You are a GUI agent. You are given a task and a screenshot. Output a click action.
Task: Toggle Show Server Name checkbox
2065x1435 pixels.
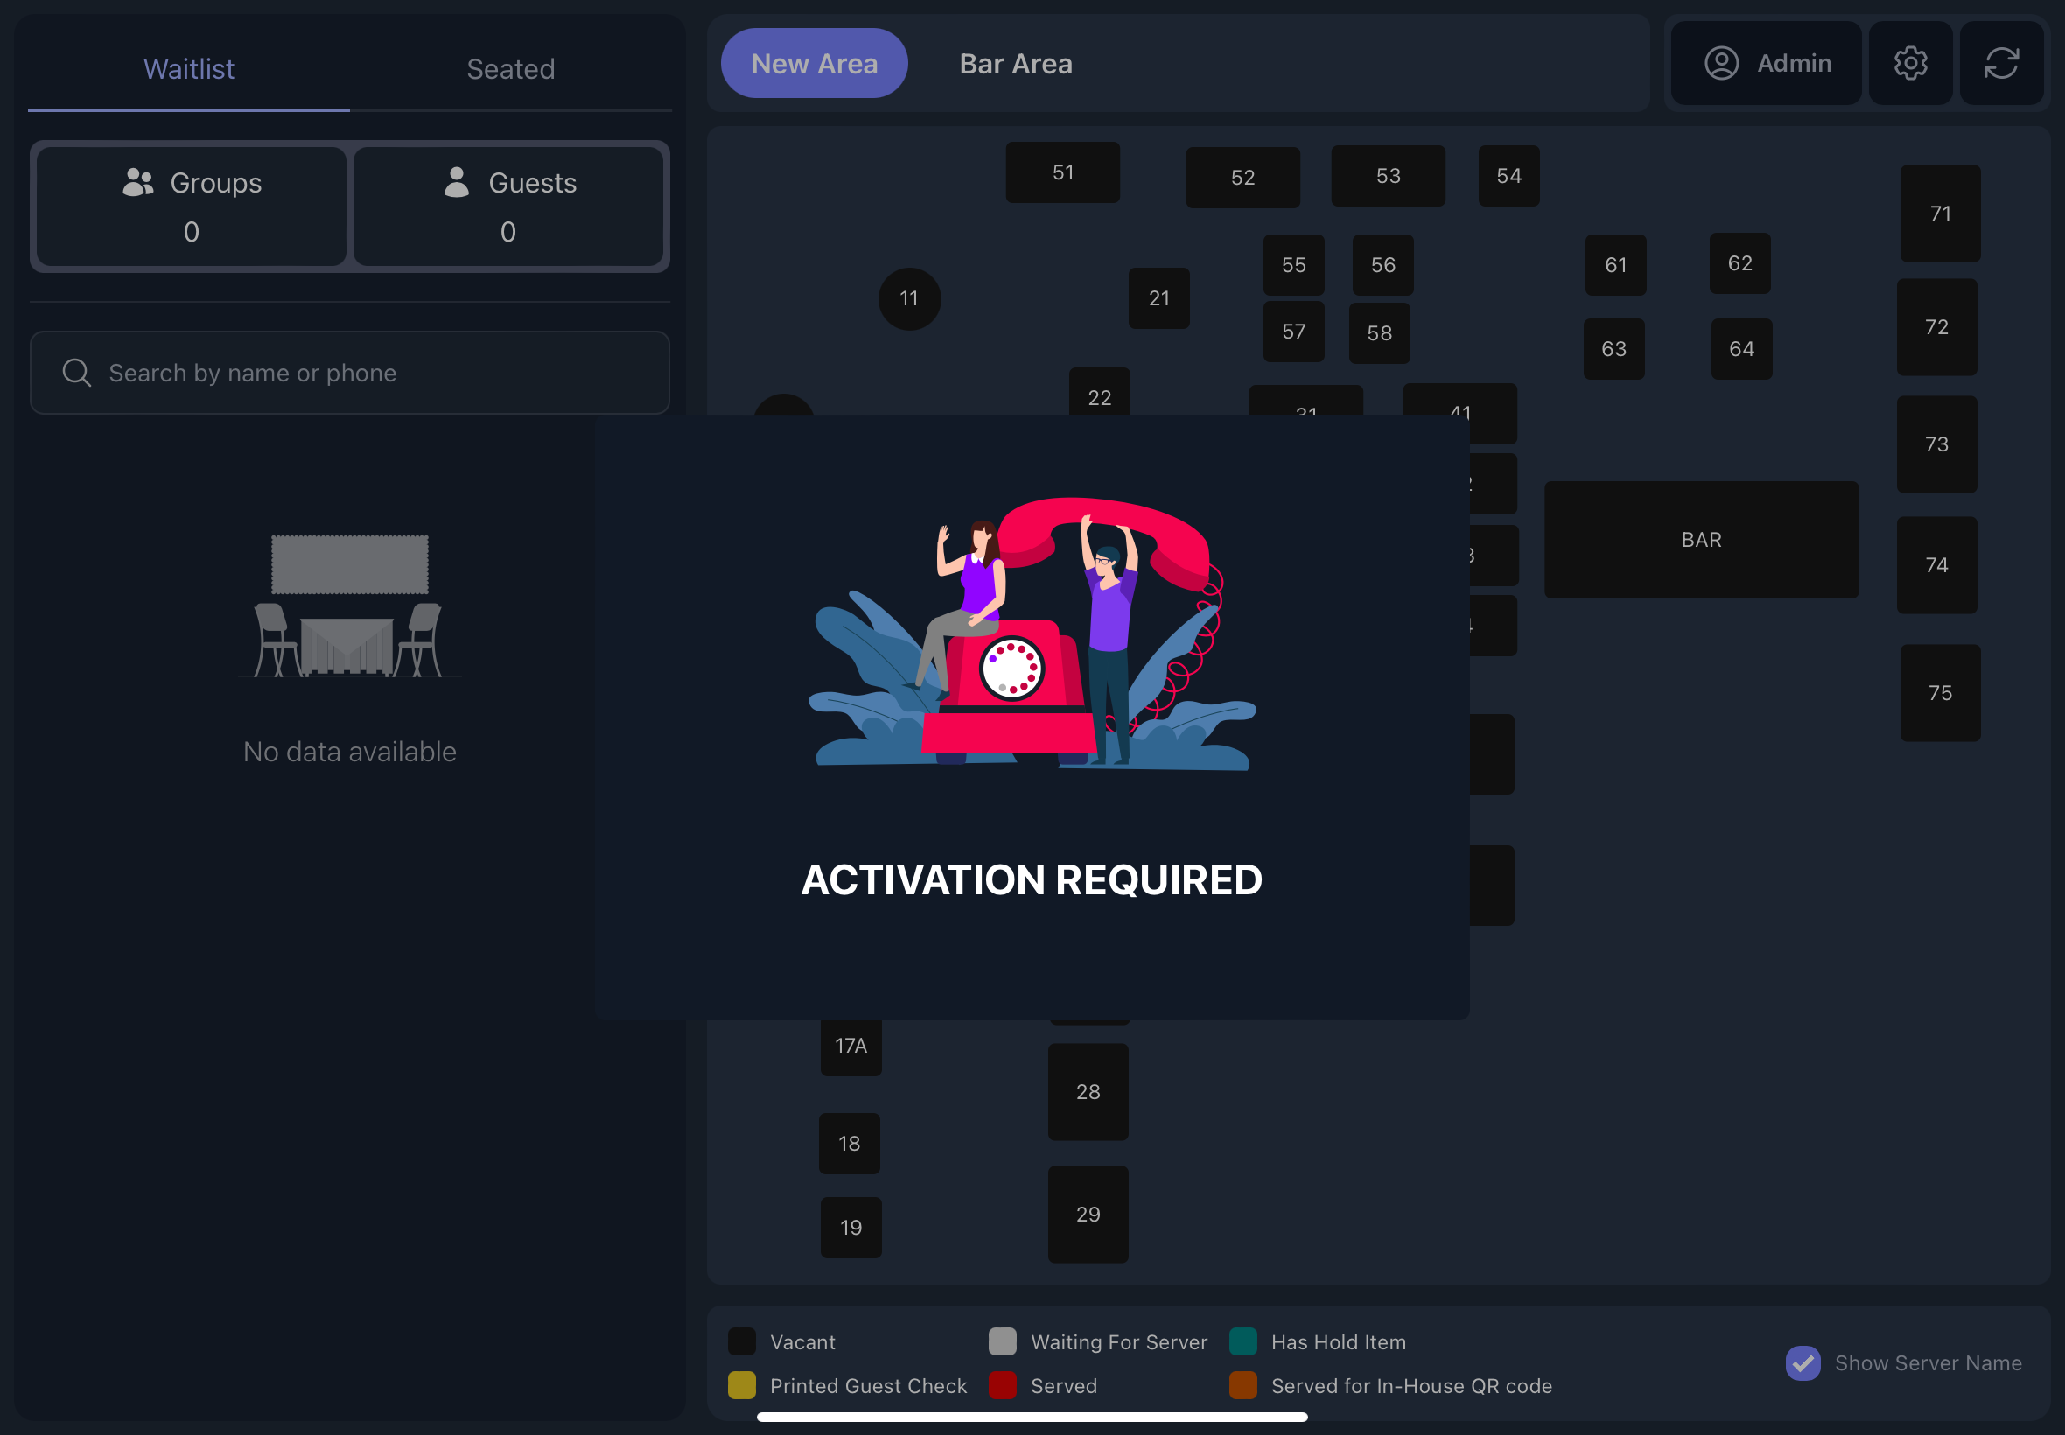coord(1802,1363)
